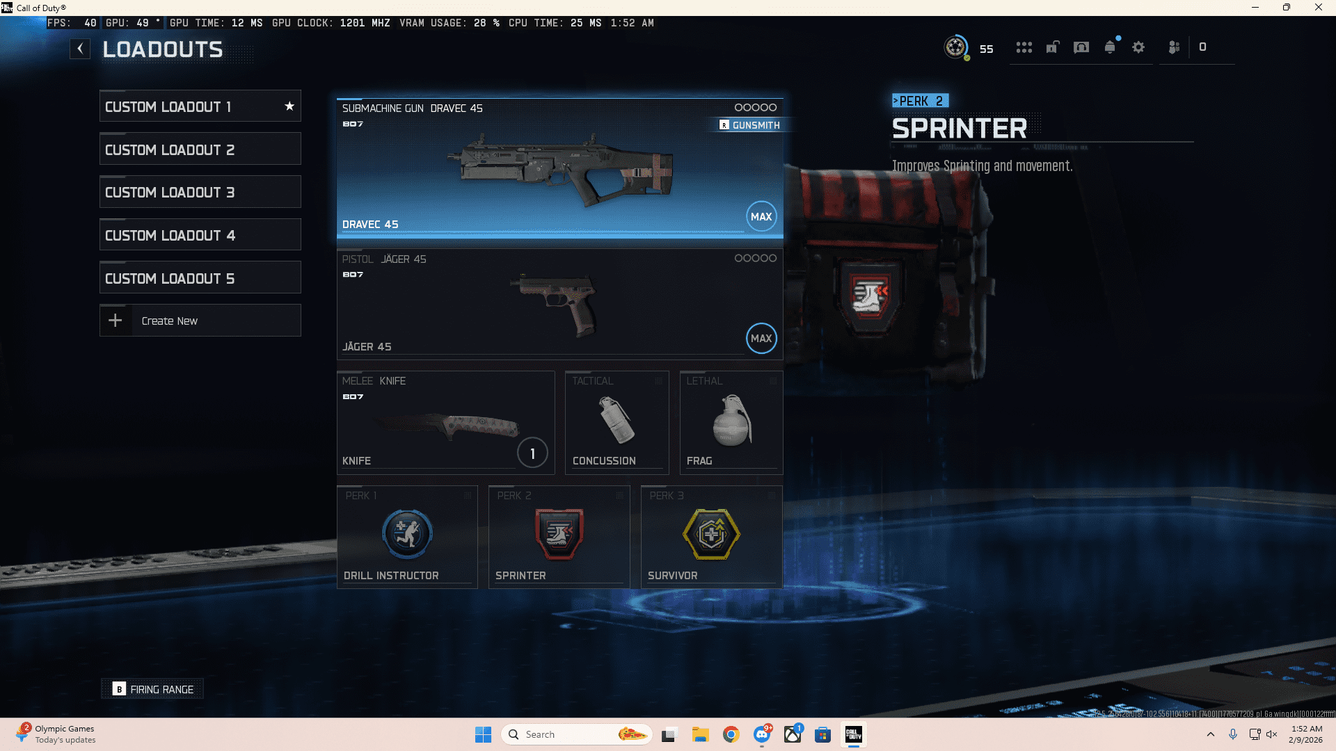The height and width of the screenshot is (751, 1336).
Task: Select Custom Loadout 5
Action: (x=200, y=278)
